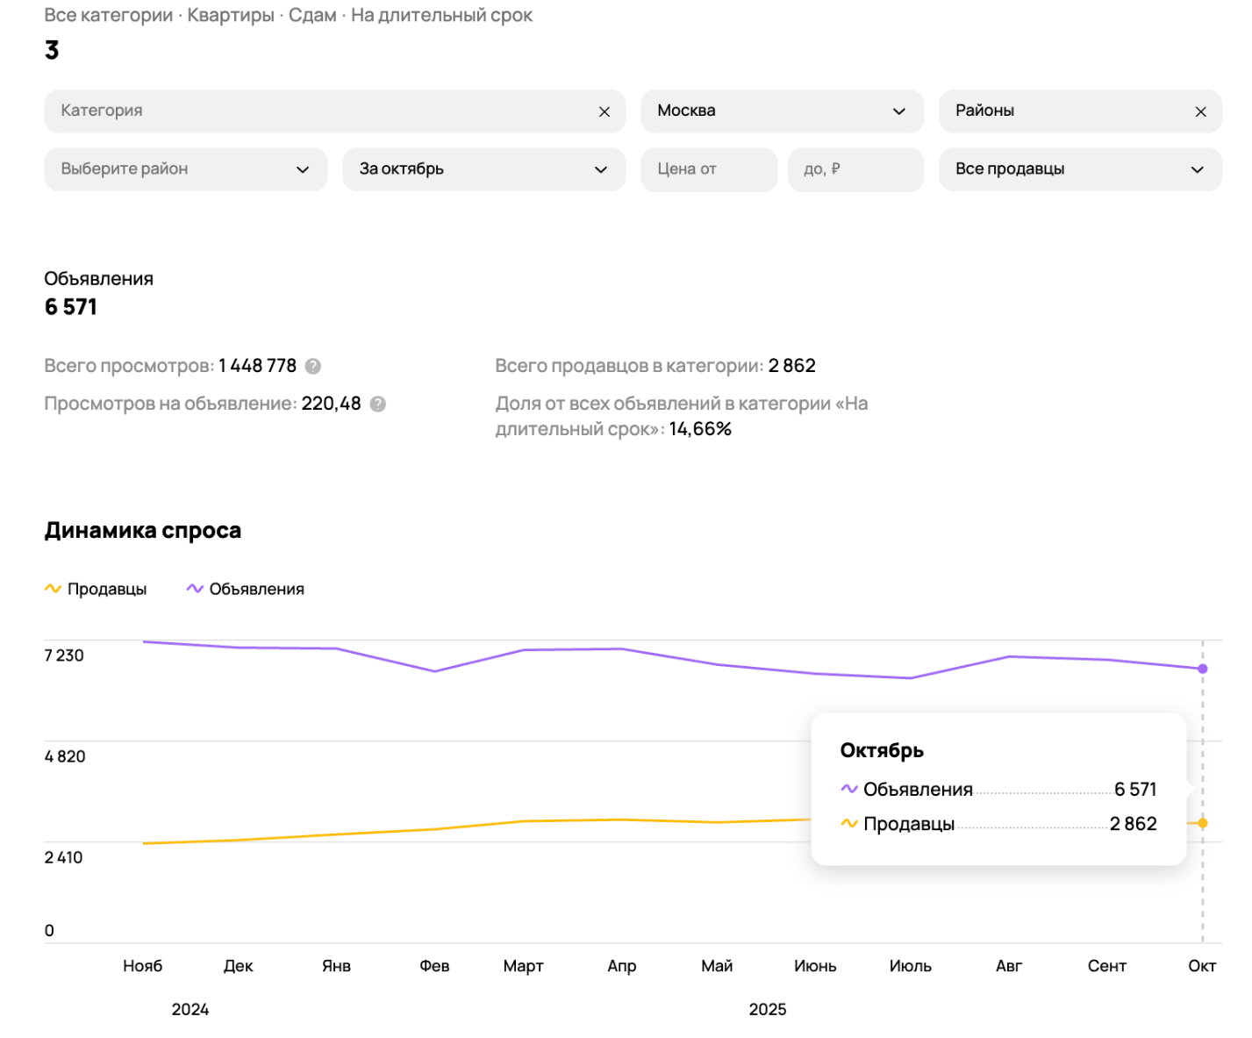Click help icon next to Всего просмотров
Viewport: 1252px width, 1038px height.
tap(313, 366)
